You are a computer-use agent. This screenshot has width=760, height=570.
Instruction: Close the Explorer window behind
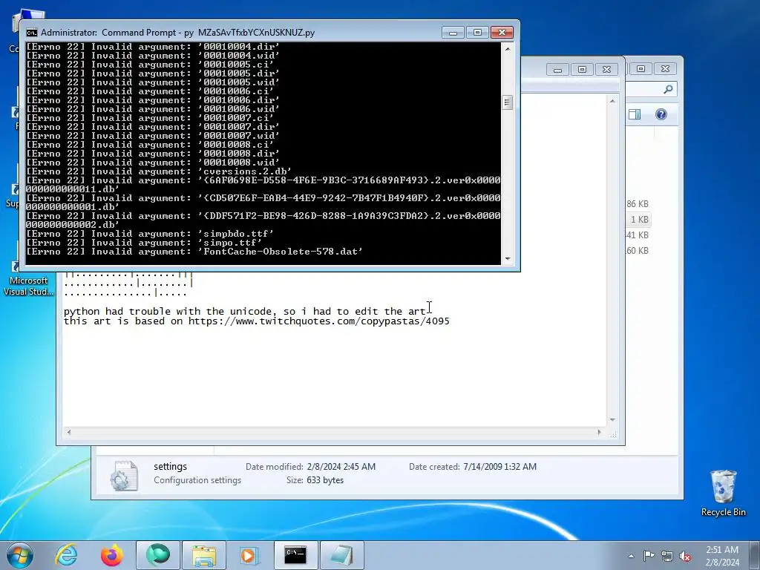(x=666, y=69)
